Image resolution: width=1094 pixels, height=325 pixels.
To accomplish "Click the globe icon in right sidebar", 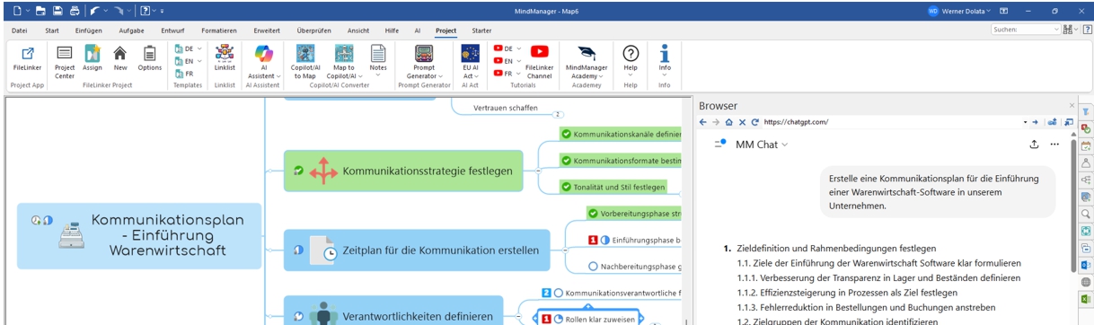I will [x=1085, y=282].
